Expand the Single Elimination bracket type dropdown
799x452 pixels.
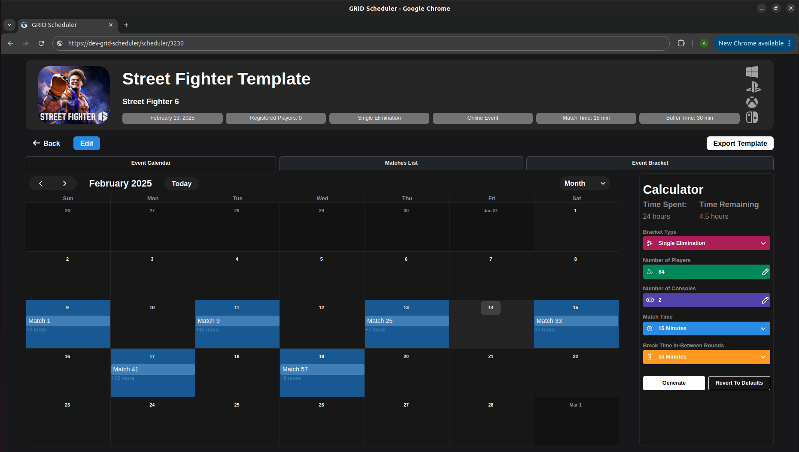706,243
